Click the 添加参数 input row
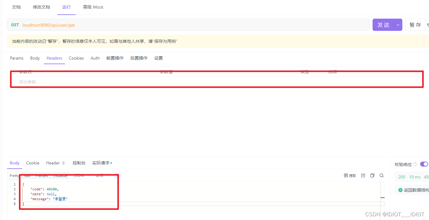Screen dimensions: 429x220 (x=218, y=82)
